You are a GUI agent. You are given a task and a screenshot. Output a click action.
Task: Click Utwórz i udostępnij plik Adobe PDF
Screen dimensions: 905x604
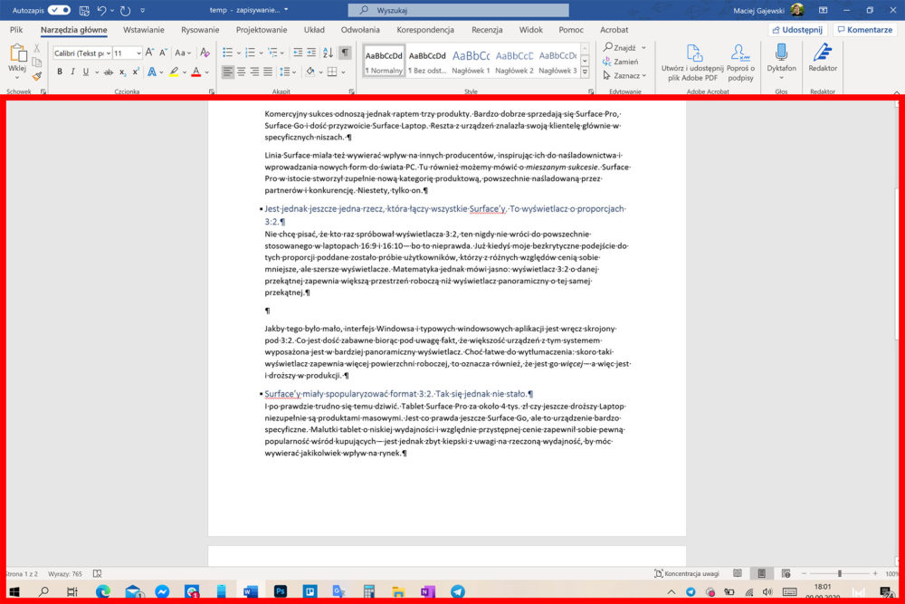[x=692, y=62]
